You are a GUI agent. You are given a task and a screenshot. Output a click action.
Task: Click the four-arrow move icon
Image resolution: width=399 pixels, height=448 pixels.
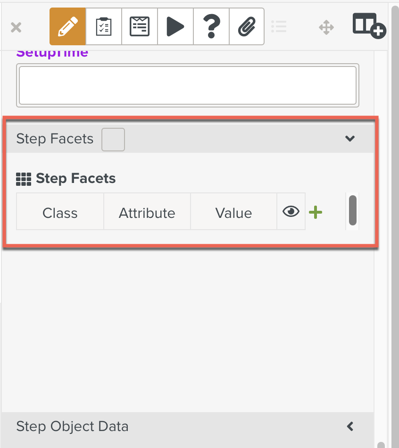pos(326,27)
